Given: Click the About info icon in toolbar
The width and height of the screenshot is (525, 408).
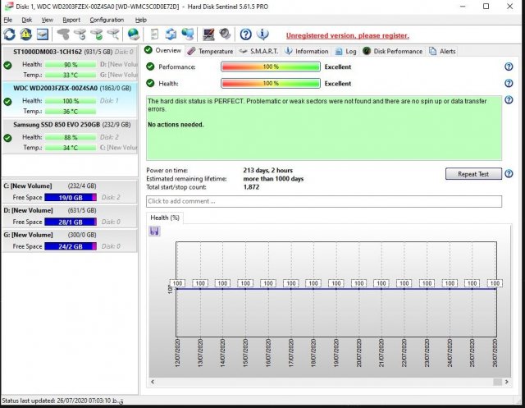Looking at the screenshot, I should [x=262, y=34].
